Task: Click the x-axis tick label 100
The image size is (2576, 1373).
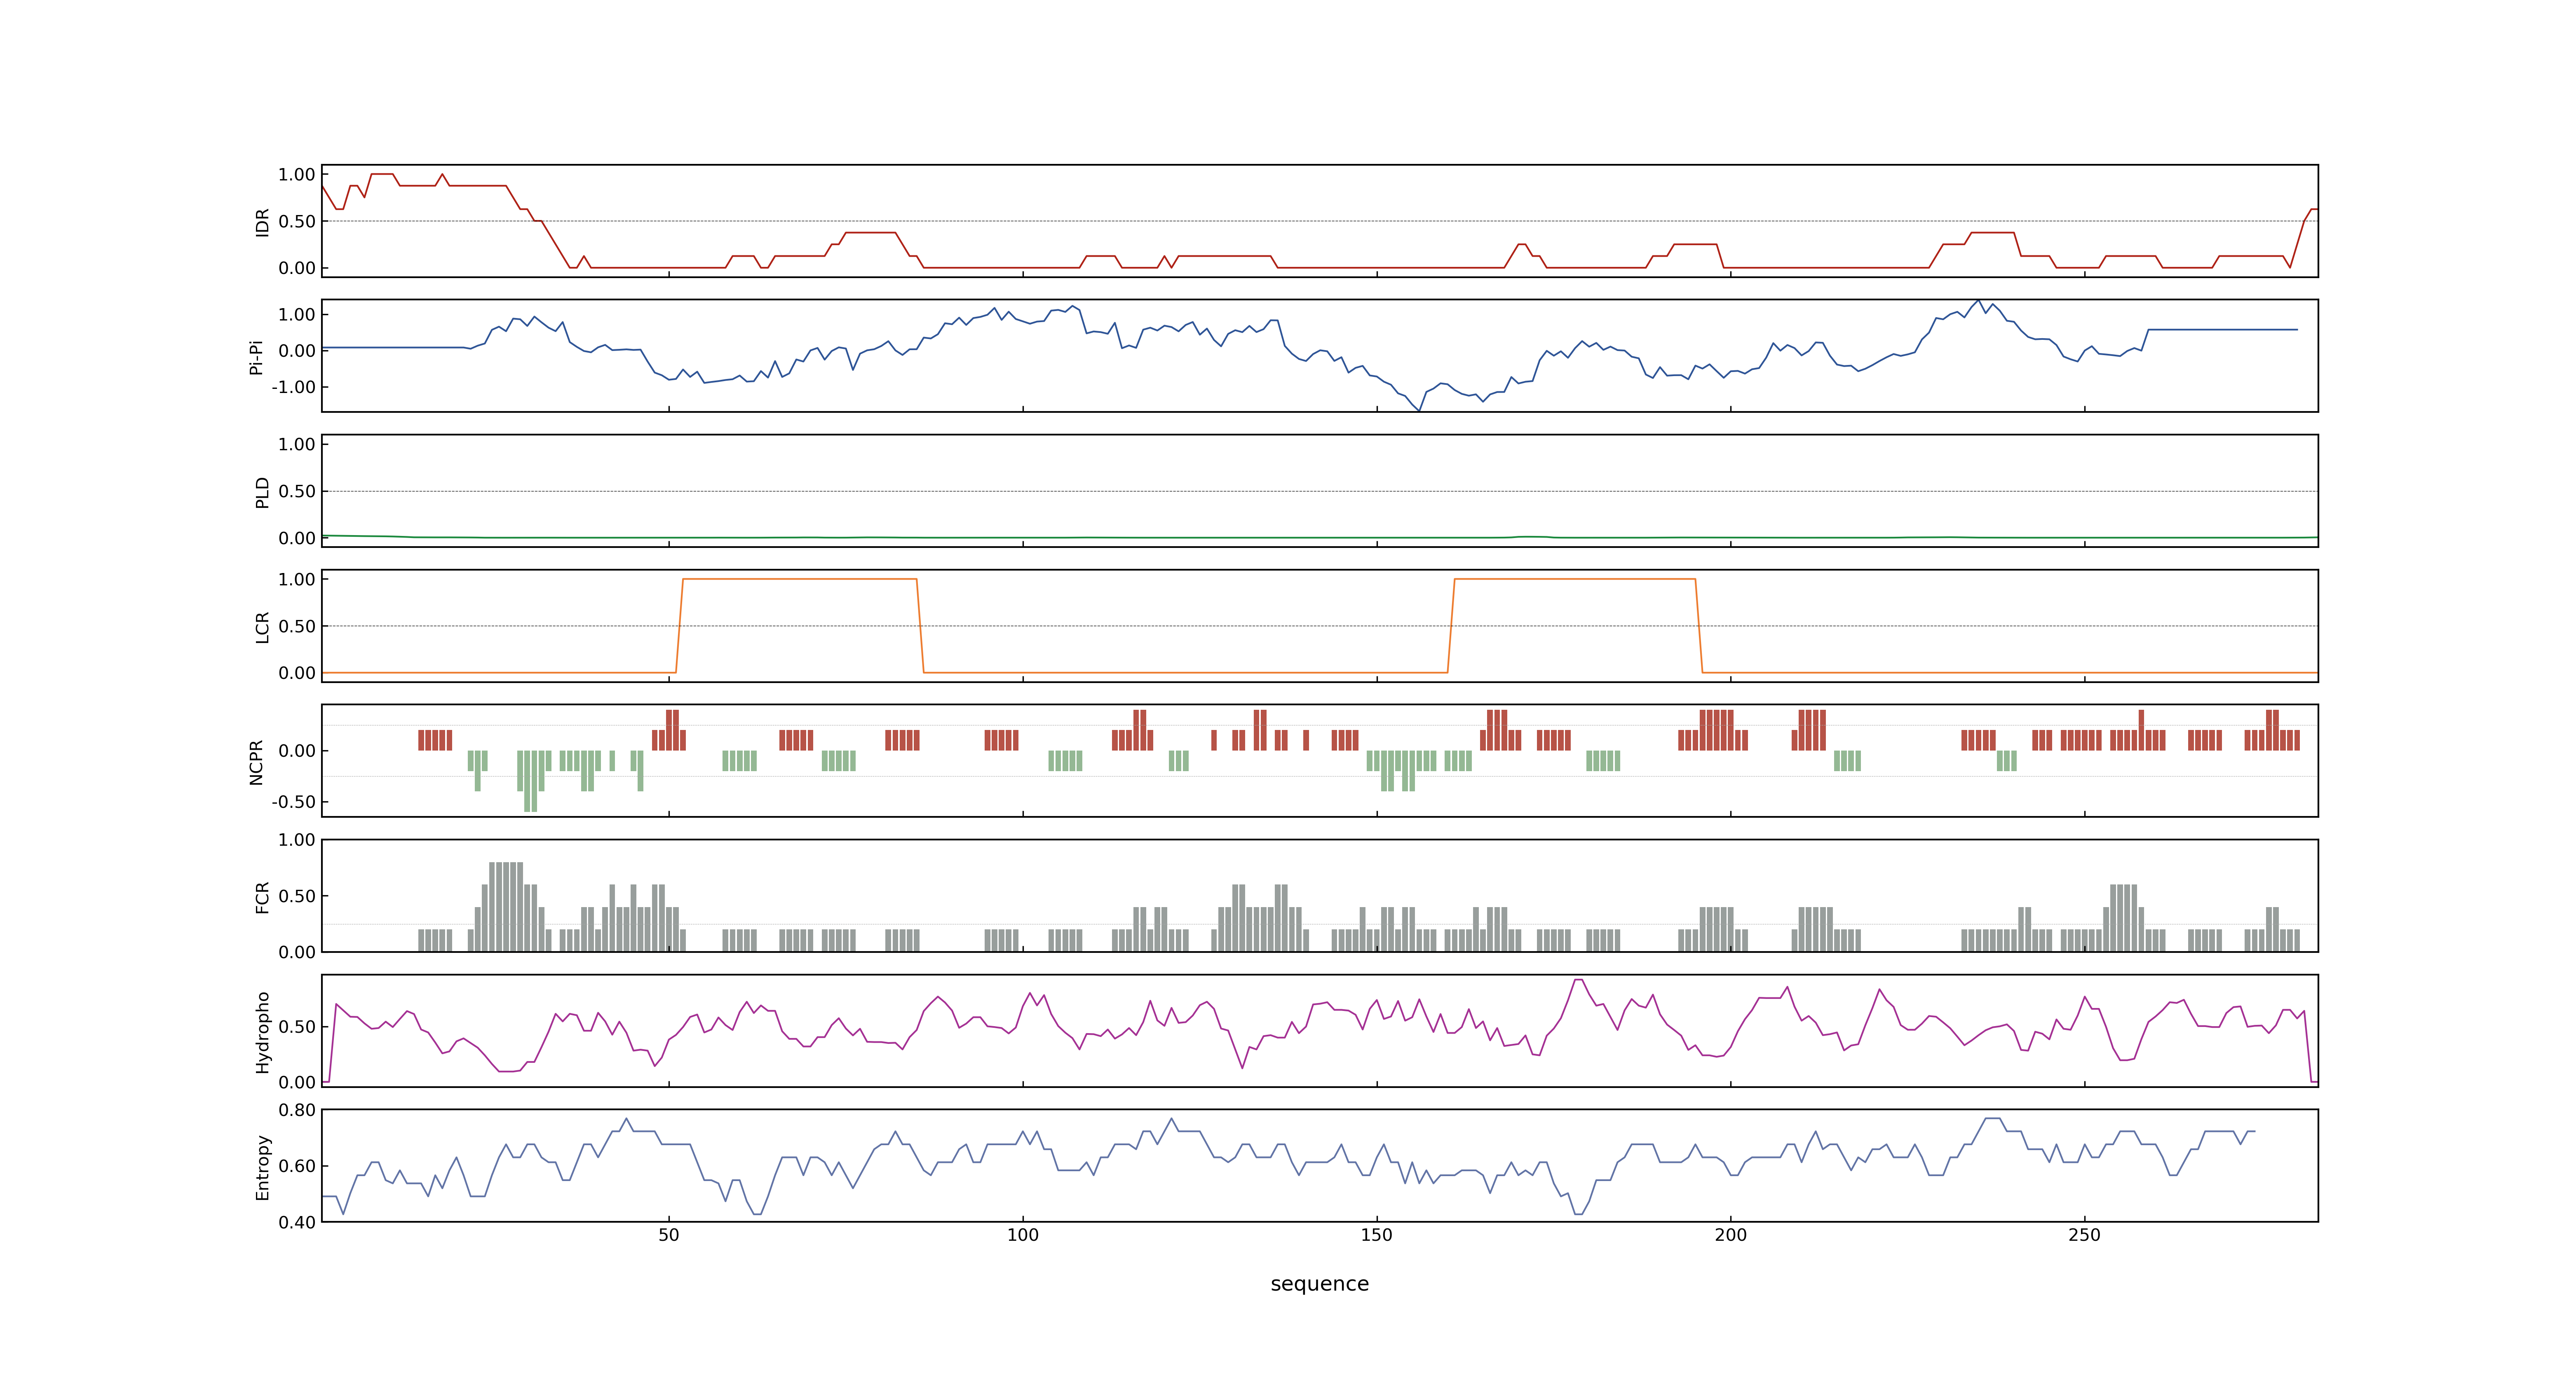Action: click(x=1022, y=1235)
